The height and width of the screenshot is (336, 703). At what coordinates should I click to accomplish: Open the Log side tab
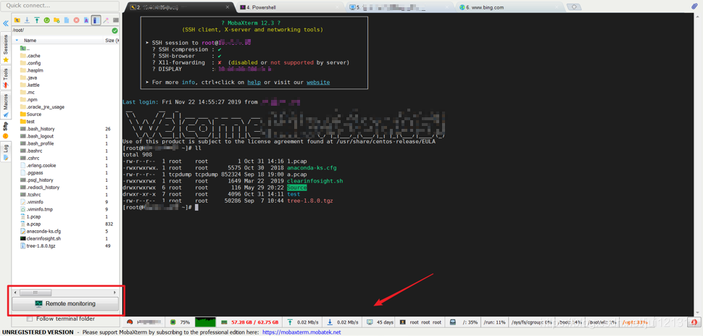click(6, 151)
